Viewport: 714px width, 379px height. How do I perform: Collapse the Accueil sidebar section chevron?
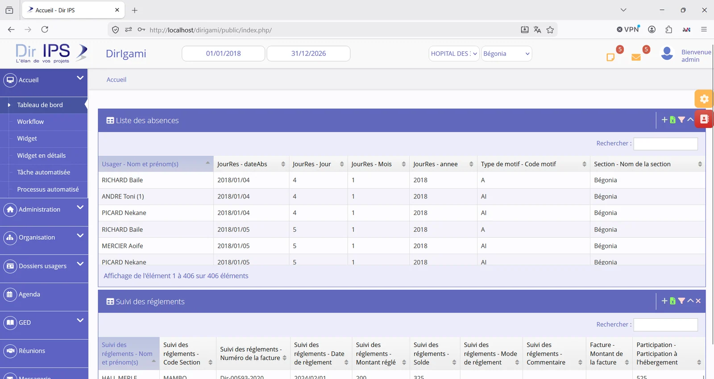pyautogui.click(x=80, y=78)
